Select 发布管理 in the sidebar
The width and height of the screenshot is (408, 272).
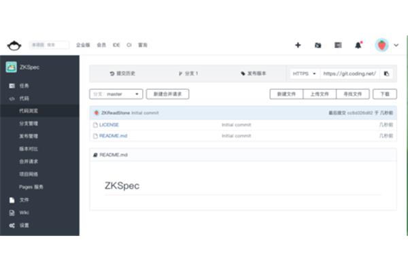click(29, 136)
